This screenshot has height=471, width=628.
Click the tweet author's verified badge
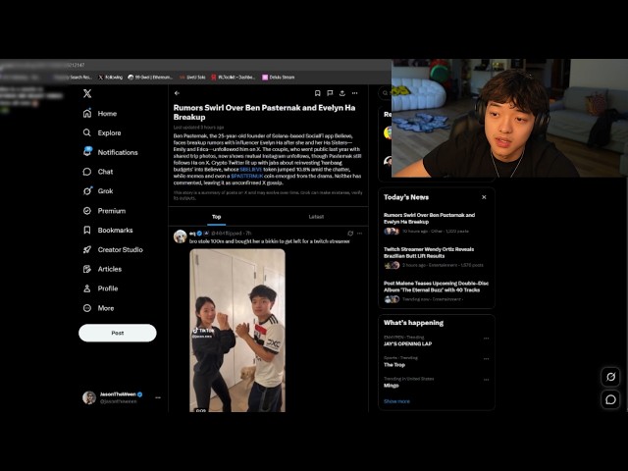[199, 234]
